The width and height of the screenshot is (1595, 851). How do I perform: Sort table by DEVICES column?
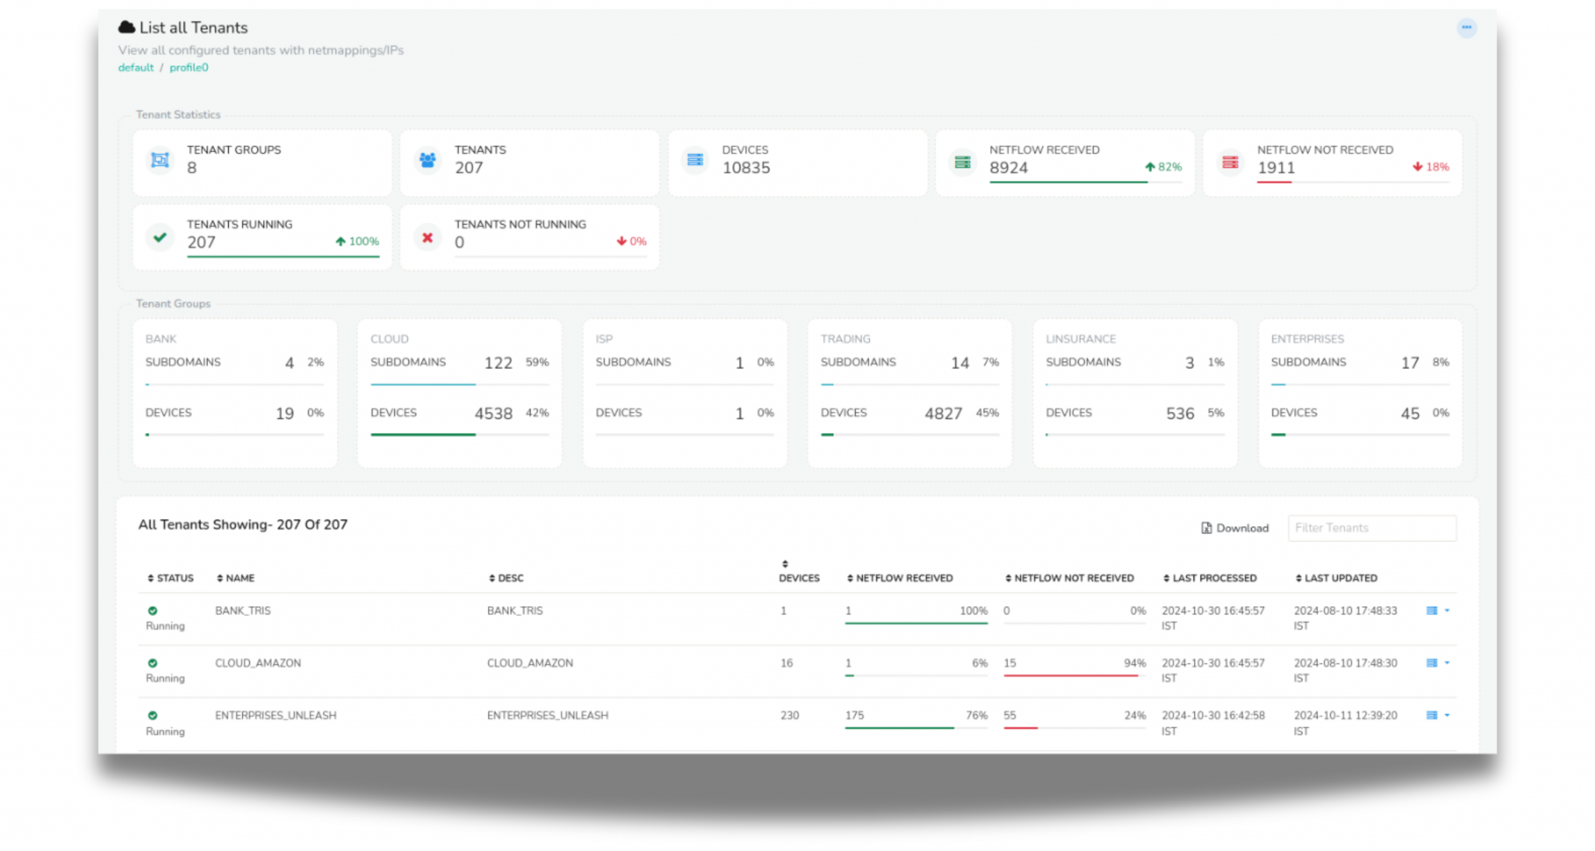point(799,571)
